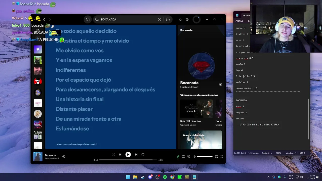Open OBS Studio from taskbar
Screen dimensions: 322x181
tap(157, 177)
